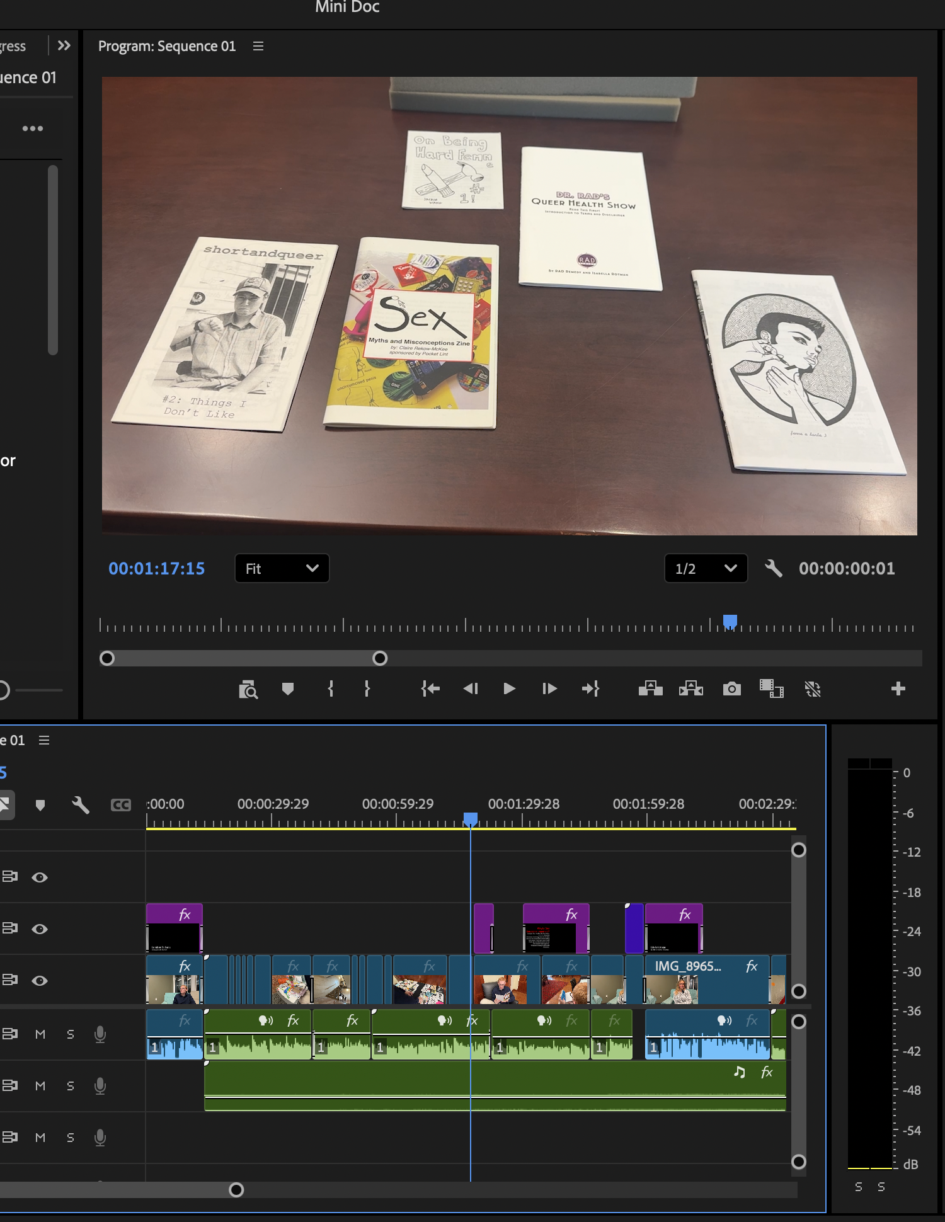The image size is (945, 1222).
Task: Toggle top video track output eye
Action: tap(40, 877)
